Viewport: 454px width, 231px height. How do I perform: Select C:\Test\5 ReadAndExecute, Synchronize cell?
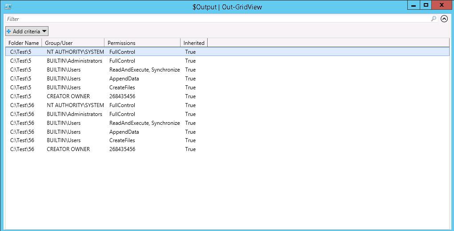click(x=145, y=70)
